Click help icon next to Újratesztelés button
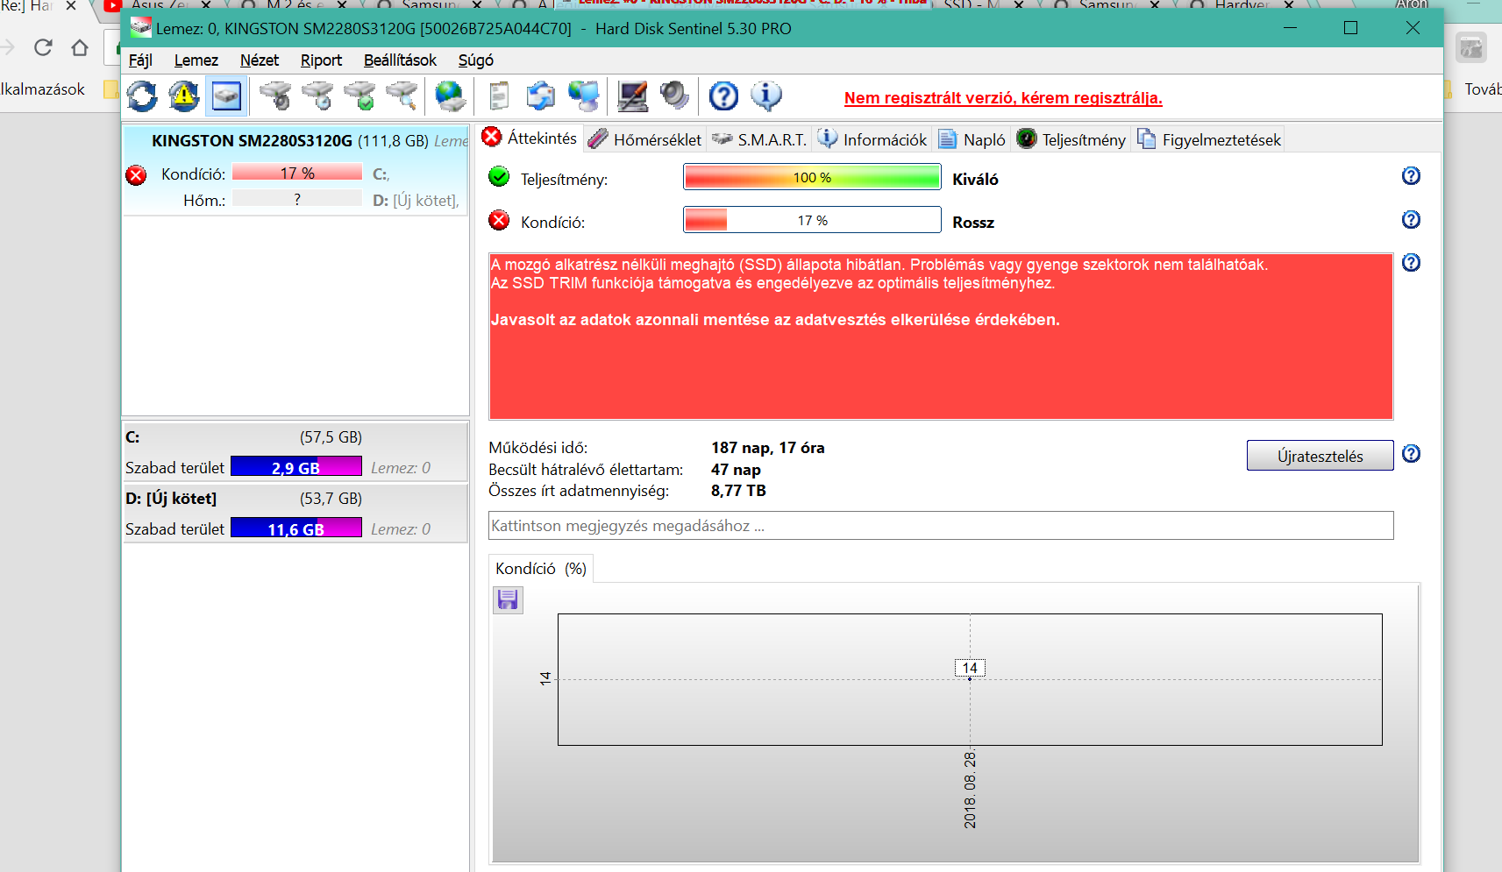1502x872 pixels. [x=1411, y=454]
